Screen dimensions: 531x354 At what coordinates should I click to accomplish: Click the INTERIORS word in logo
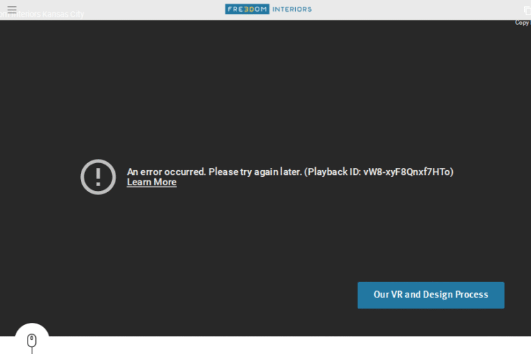coord(292,9)
